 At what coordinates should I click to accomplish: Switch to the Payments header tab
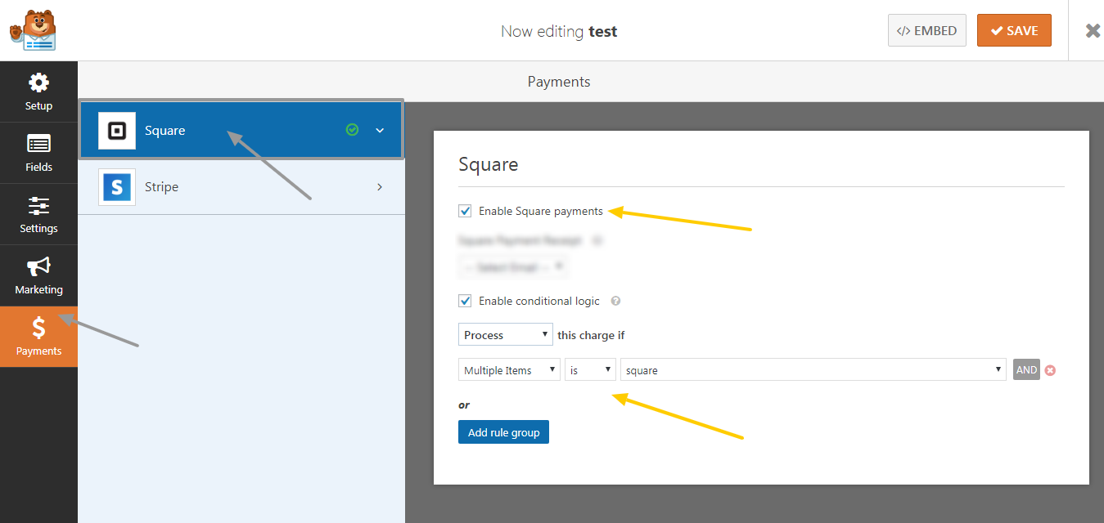(x=559, y=81)
